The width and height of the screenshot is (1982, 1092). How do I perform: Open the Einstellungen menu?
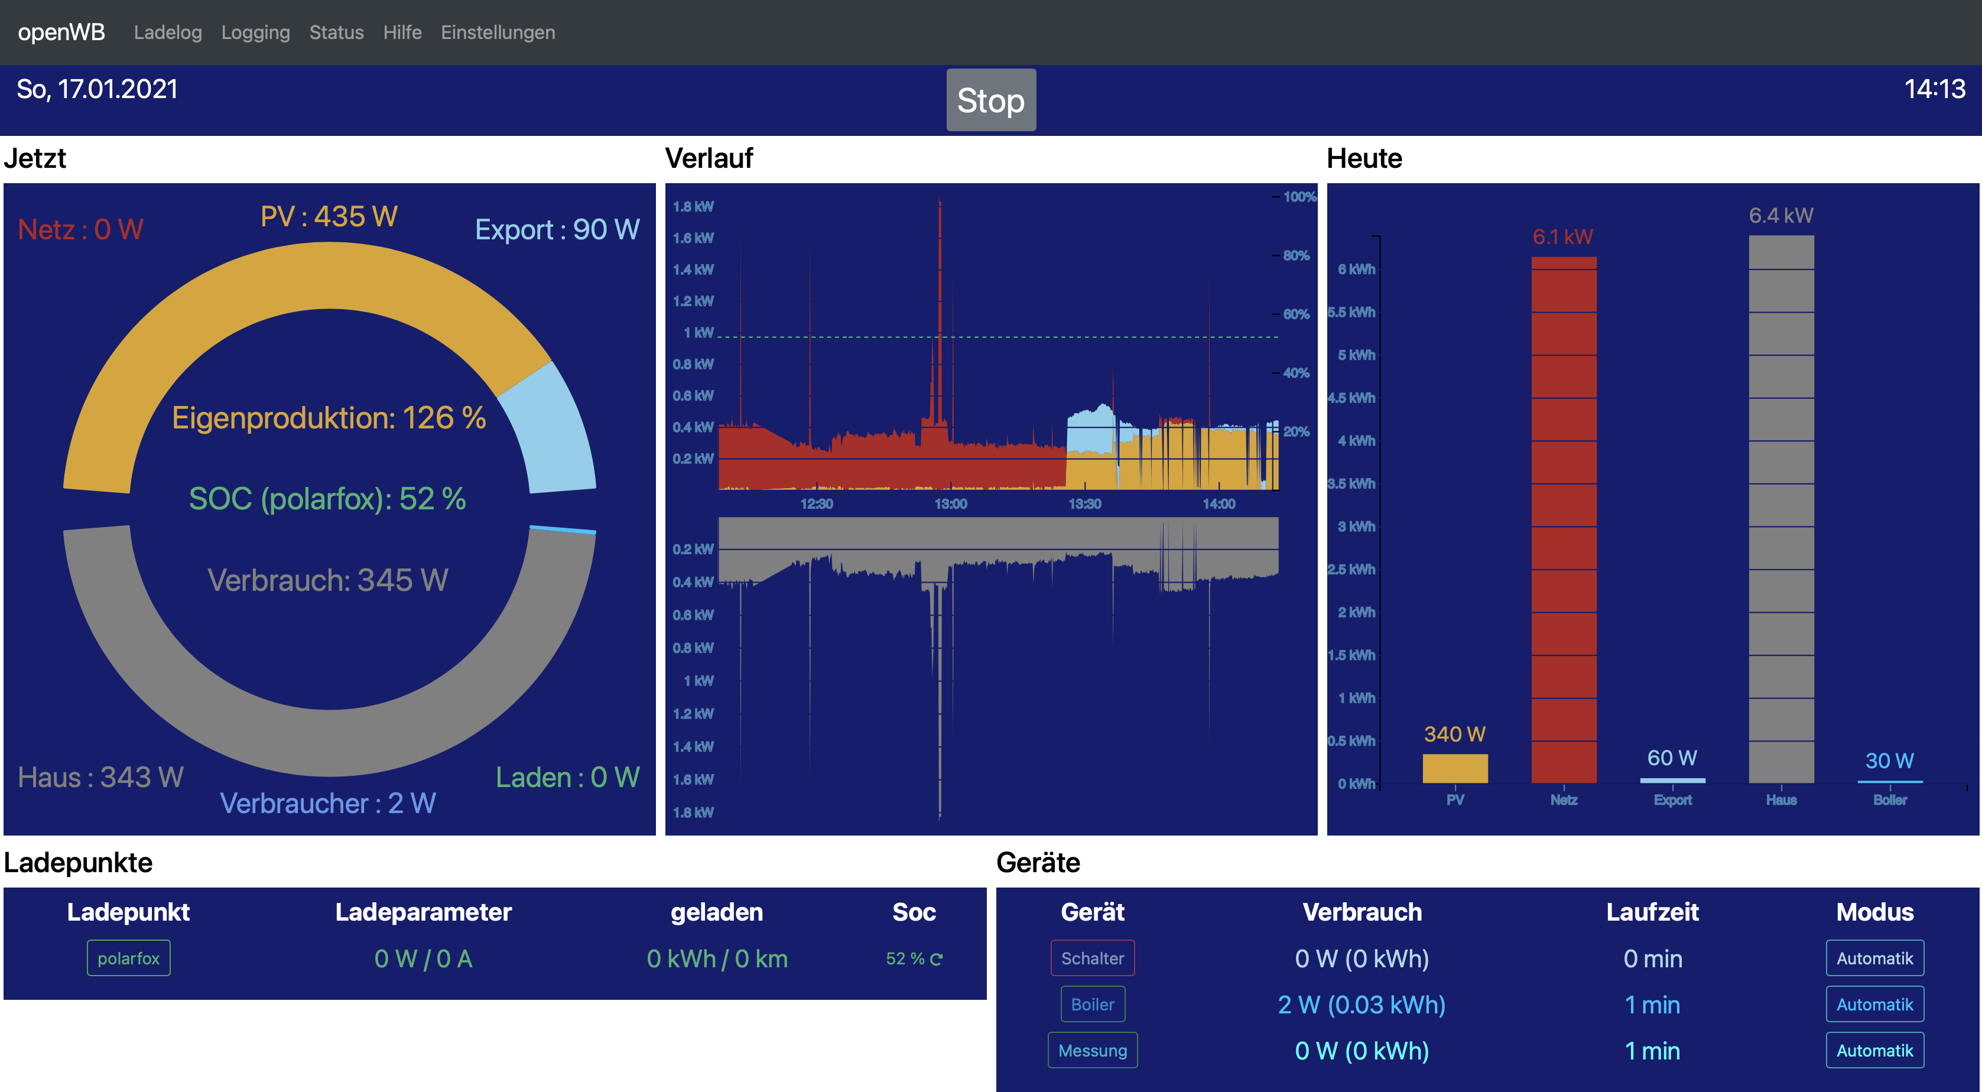[x=498, y=32]
